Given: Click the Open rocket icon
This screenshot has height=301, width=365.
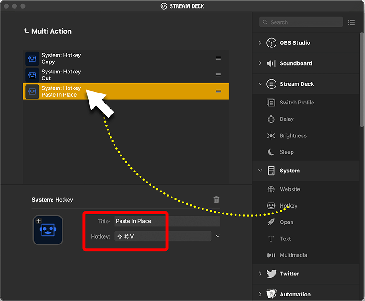Looking at the screenshot, I should [271, 222].
